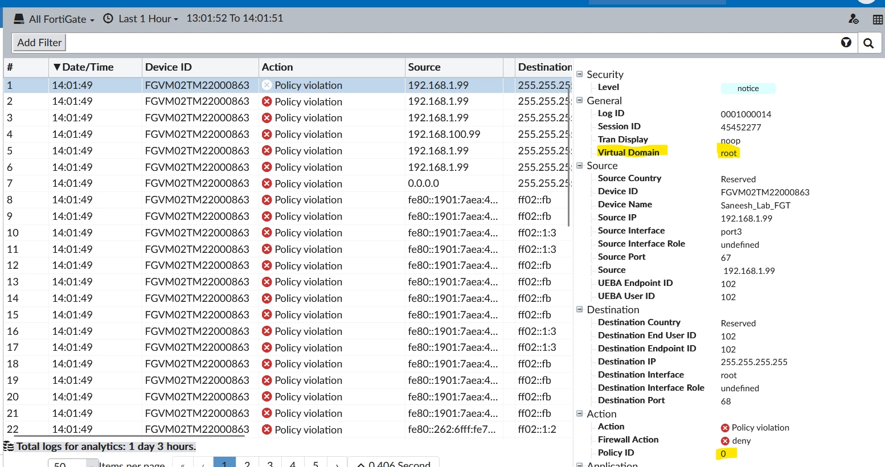Screen dimensions: 885x467
Task: Click the current page 1 button
Action: [x=224, y=462]
